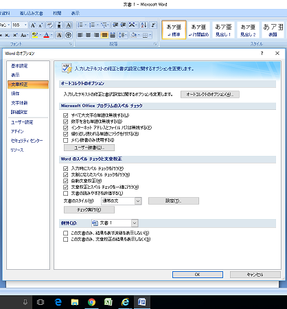This screenshot has height=309, width=287.
Task: Select the 見出し 1 style thumbnail
Action: coord(223,30)
